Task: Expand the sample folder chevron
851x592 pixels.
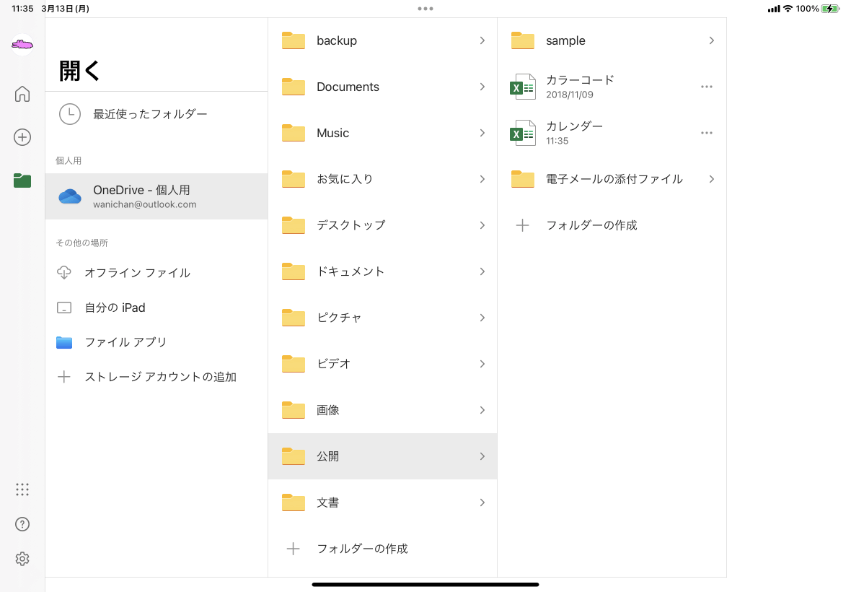Action: [x=711, y=40]
